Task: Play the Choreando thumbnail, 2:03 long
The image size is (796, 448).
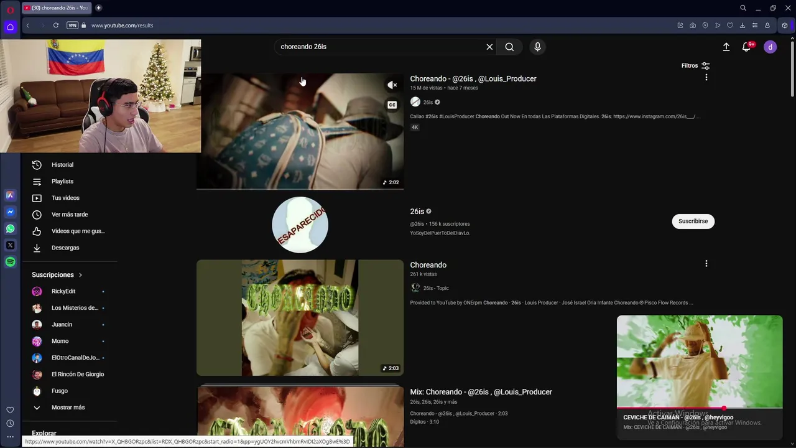Action: [300, 318]
